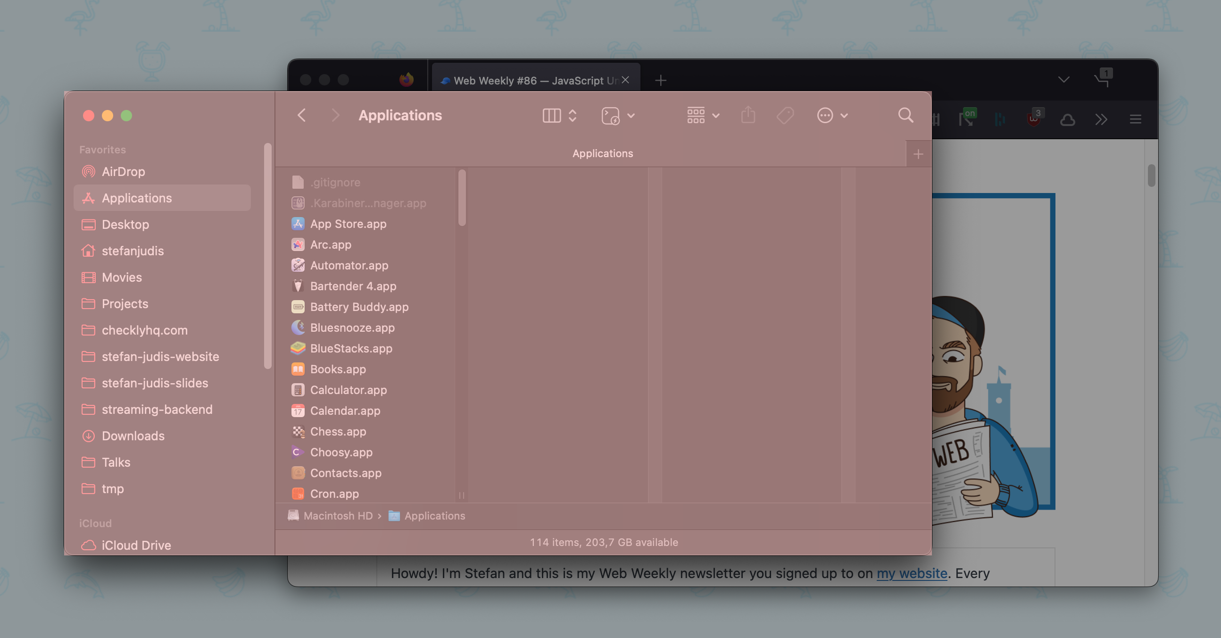Image resolution: width=1221 pixels, height=638 pixels.
Task: Switch to the column view icon
Action: click(x=551, y=115)
